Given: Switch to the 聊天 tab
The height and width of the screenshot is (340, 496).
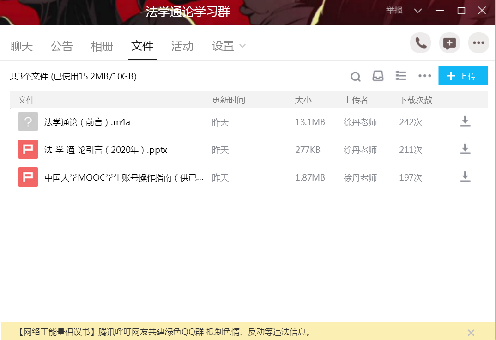Looking at the screenshot, I should (x=22, y=46).
